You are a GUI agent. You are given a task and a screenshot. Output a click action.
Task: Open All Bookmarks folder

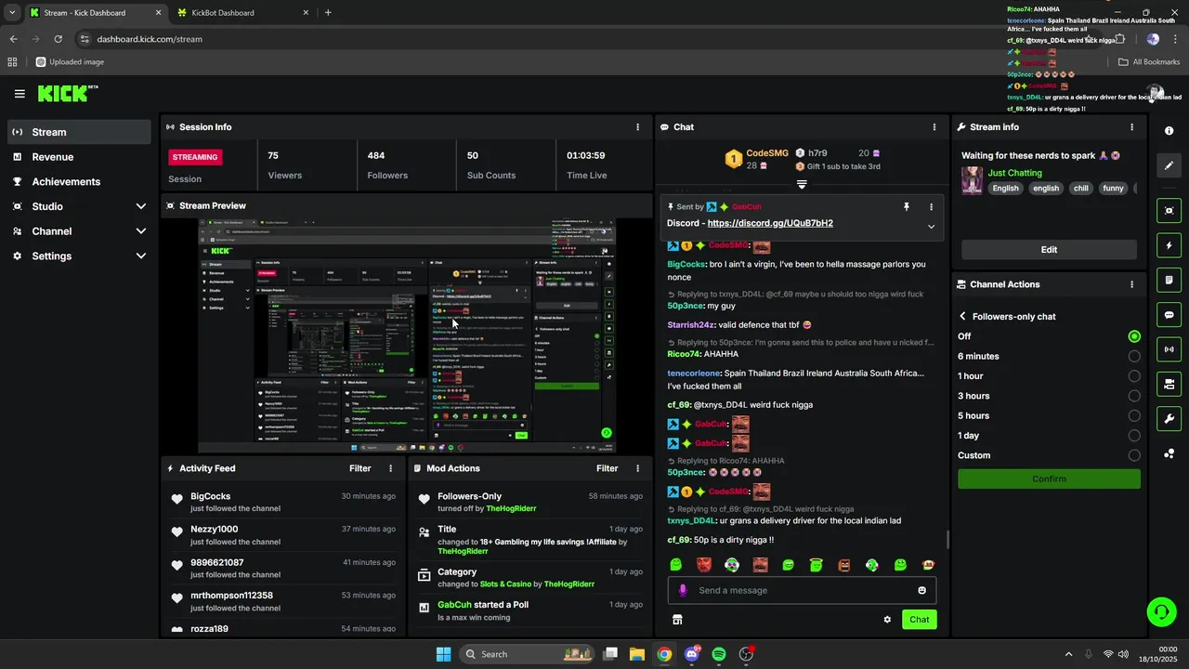(1149, 62)
